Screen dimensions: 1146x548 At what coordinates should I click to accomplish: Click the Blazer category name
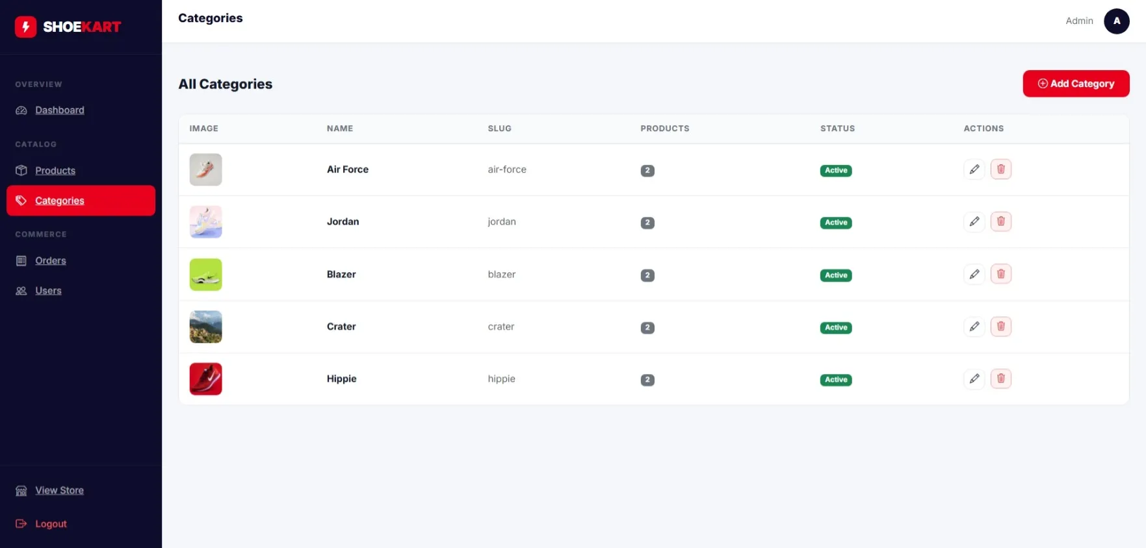(x=341, y=274)
